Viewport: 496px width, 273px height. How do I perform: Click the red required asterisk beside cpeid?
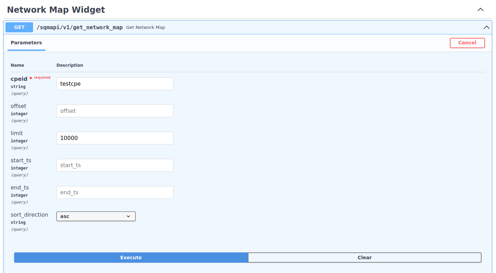(x=31, y=79)
